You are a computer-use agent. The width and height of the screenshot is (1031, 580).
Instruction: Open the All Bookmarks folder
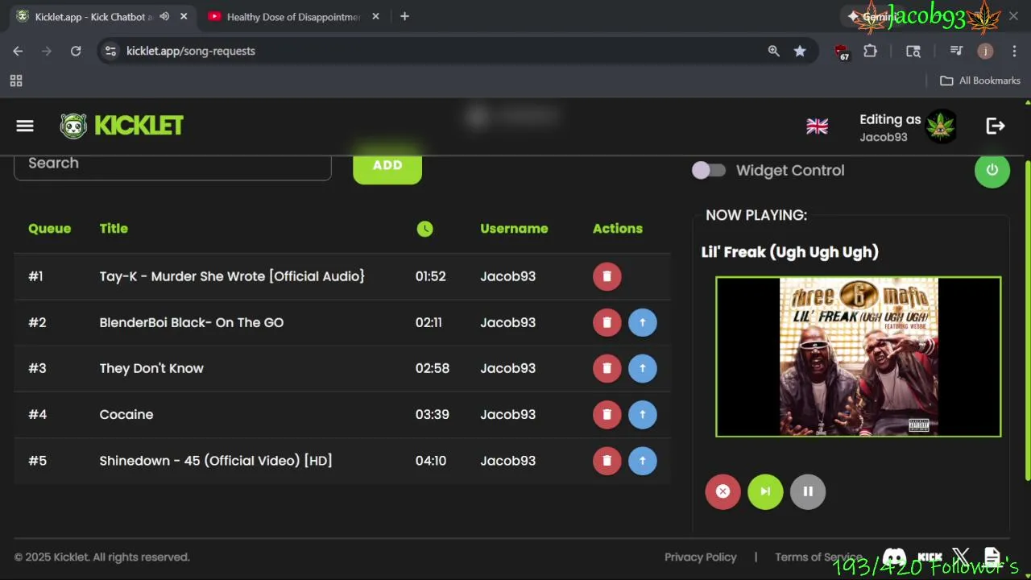980,81
